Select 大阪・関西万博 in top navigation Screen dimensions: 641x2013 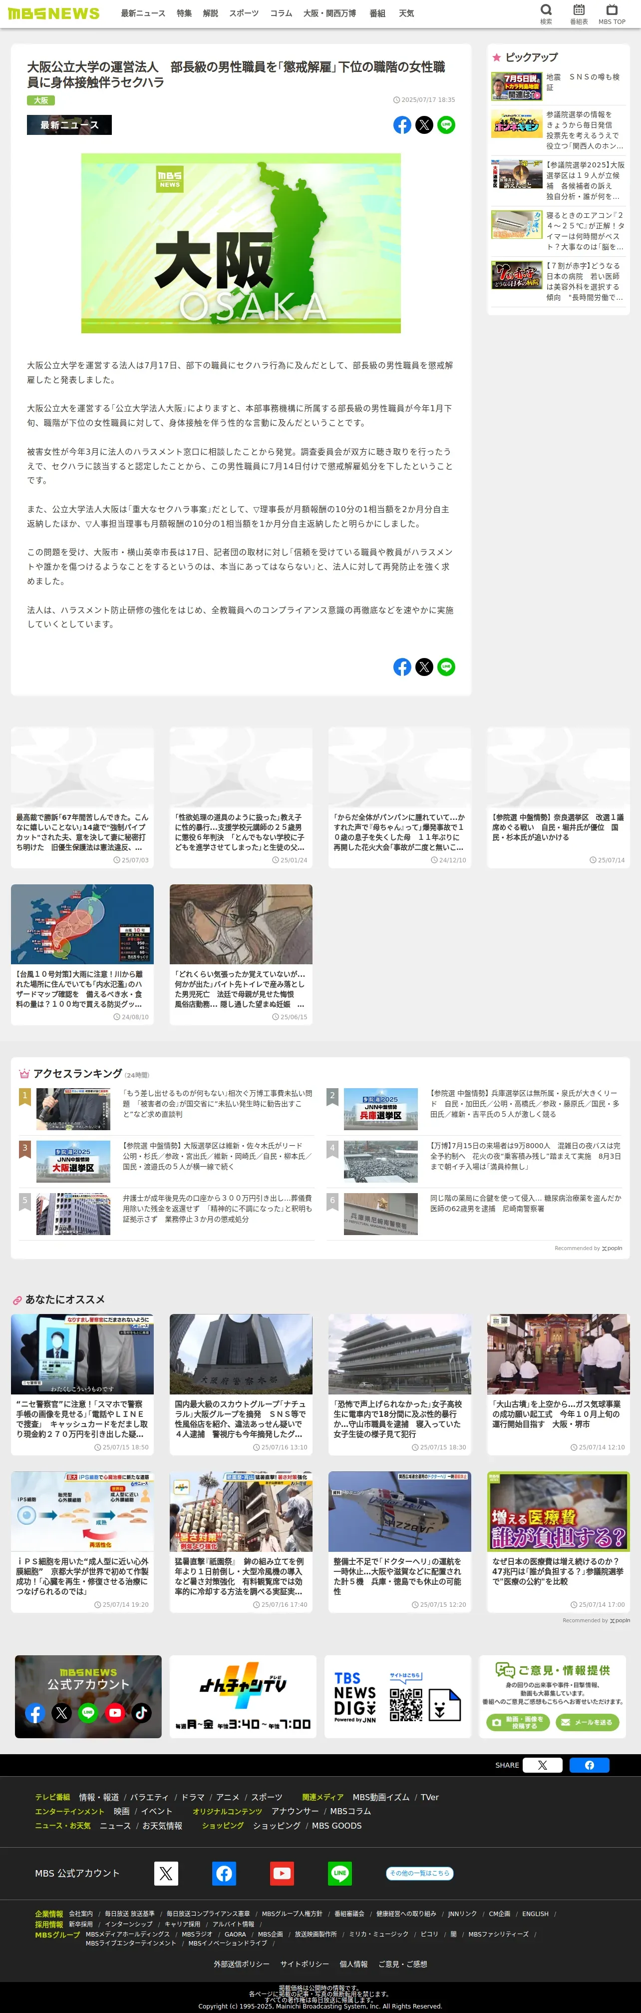pos(329,13)
